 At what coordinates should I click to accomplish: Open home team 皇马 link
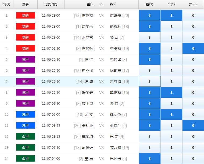[89, 159]
